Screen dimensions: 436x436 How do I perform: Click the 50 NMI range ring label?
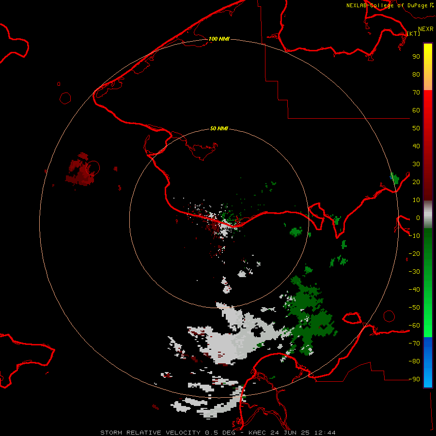(x=219, y=128)
